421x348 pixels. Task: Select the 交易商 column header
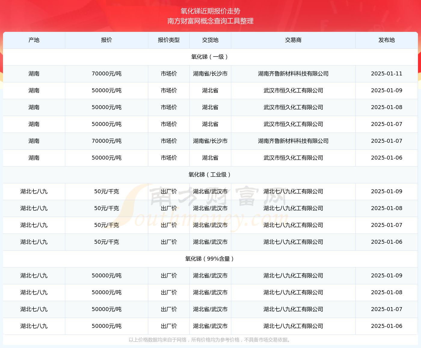point(293,40)
